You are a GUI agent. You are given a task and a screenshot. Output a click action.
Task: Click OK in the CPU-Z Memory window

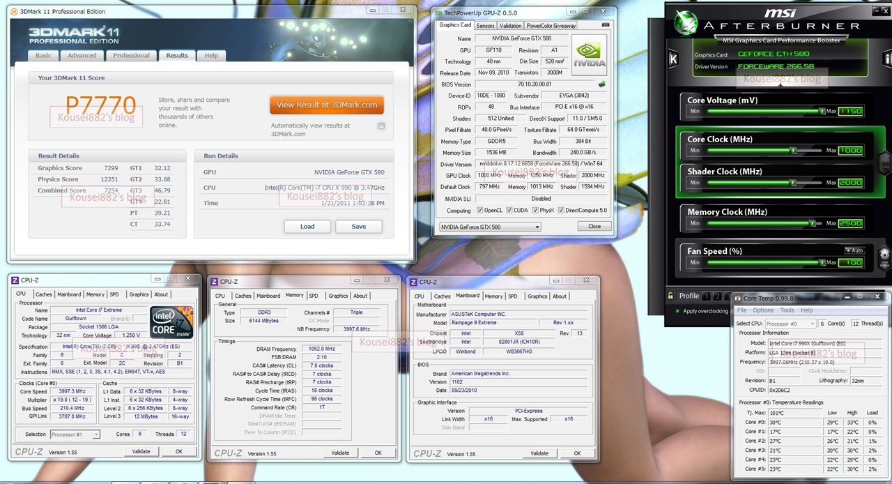click(378, 453)
